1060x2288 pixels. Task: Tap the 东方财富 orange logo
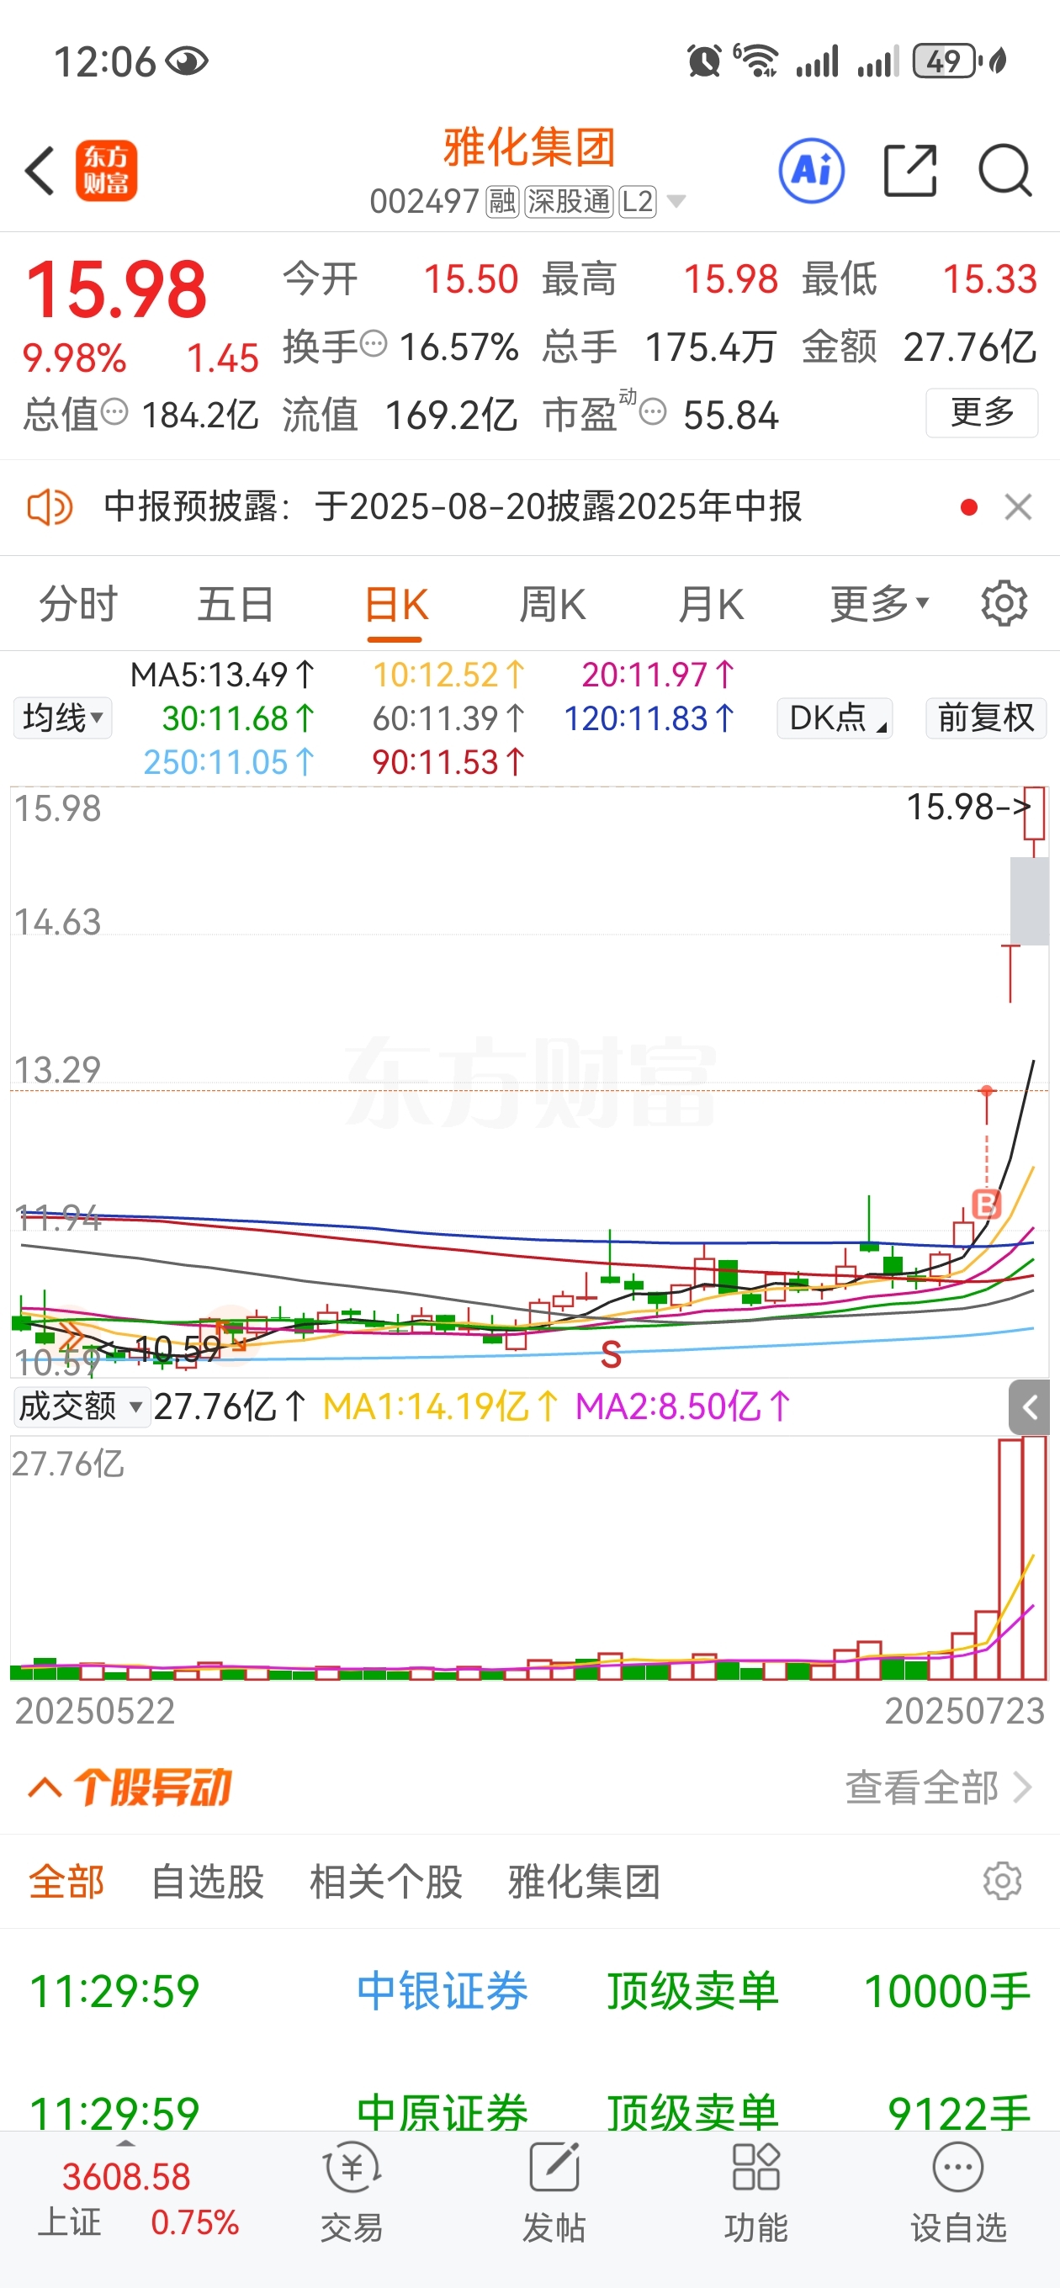106,171
